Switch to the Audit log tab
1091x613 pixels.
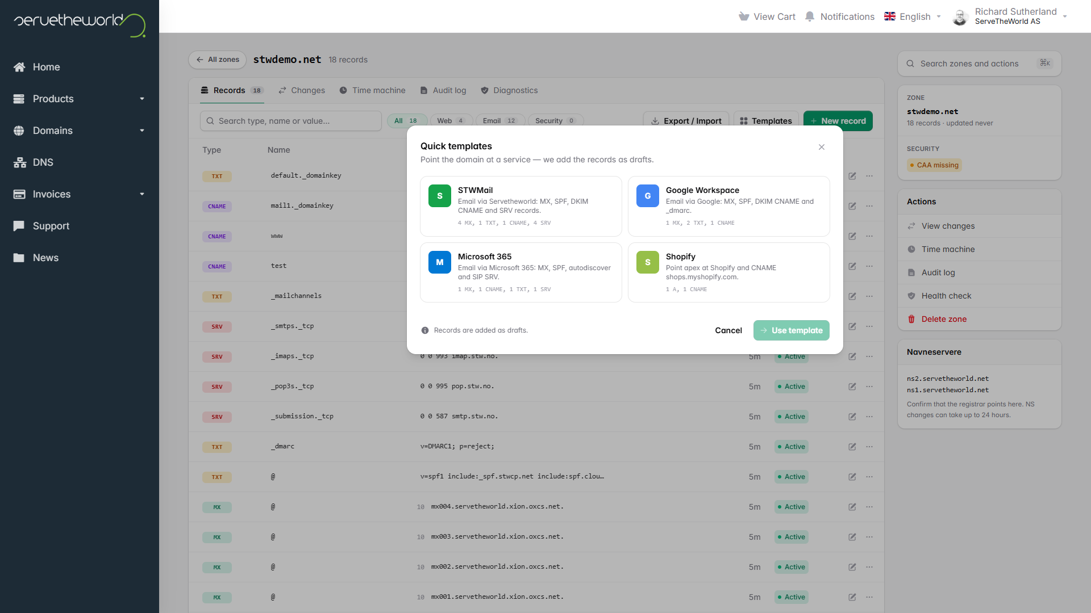point(443,90)
